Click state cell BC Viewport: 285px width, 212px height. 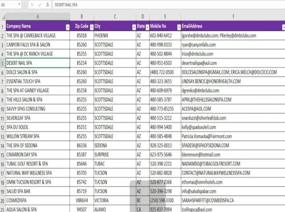(x=142, y=200)
